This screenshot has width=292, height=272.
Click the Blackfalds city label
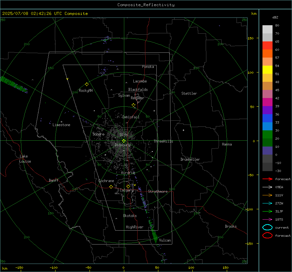pyautogui.click(x=138, y=90)
